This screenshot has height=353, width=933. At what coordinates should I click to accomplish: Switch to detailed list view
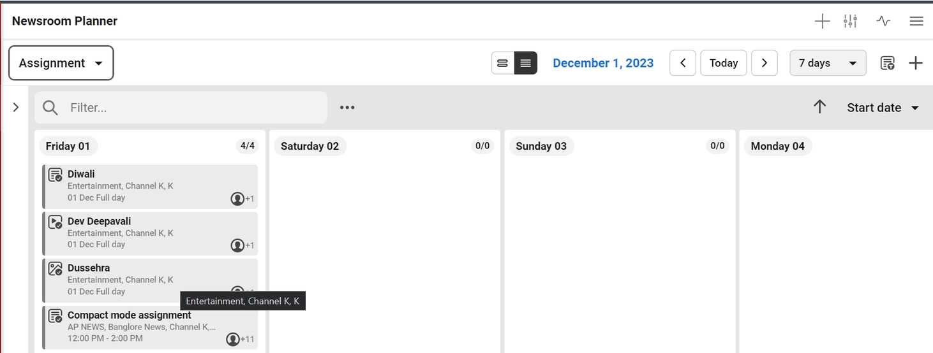(526, 63)
